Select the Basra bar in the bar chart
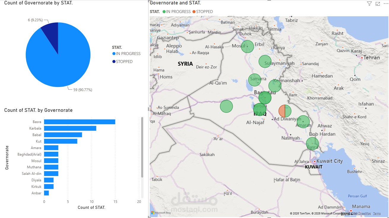The width and height of the screenshot is (389, 218). click(x=79, y=122)
